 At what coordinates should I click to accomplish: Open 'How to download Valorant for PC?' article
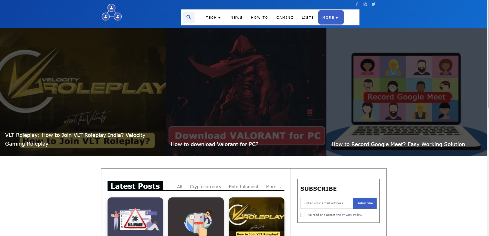click(215, 144)
